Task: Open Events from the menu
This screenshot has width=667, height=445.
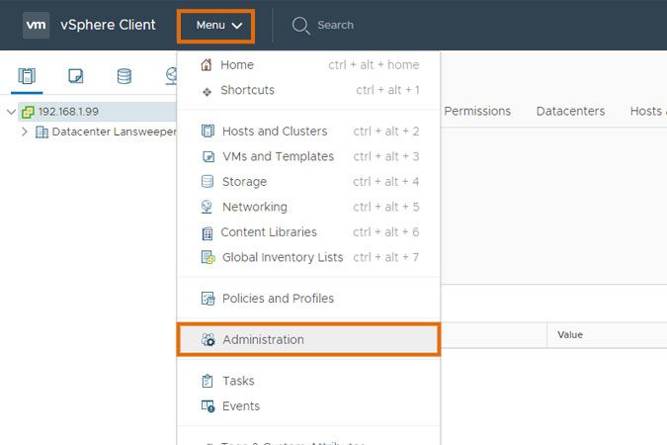Action: pos(241,406)
